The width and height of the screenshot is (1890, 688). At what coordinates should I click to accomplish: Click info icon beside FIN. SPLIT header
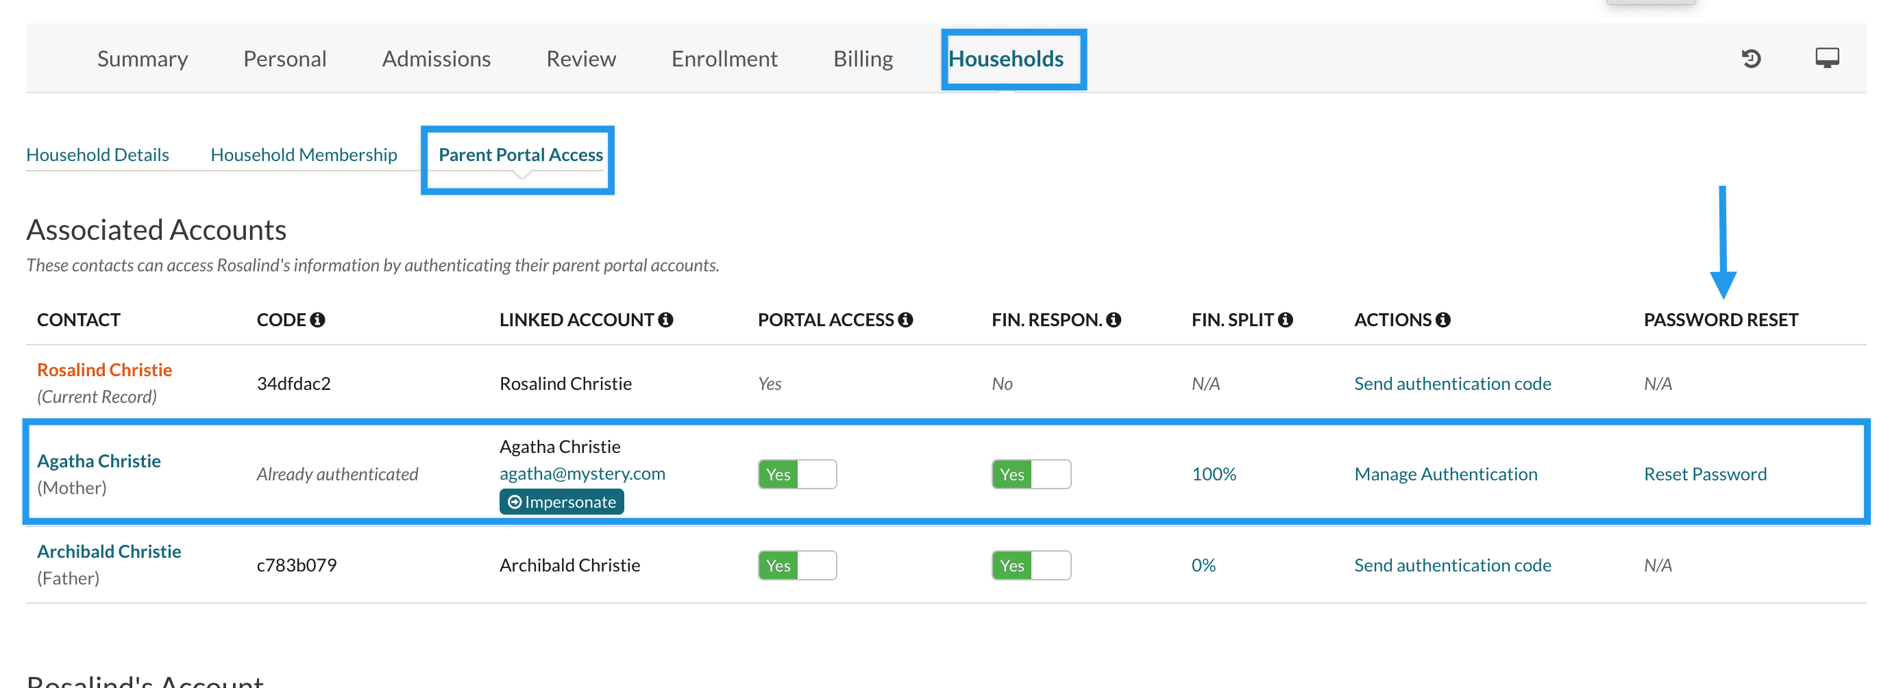coord(1285,320)
